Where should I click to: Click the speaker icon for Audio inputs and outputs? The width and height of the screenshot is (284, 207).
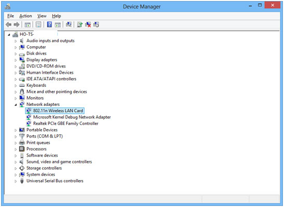22,40
